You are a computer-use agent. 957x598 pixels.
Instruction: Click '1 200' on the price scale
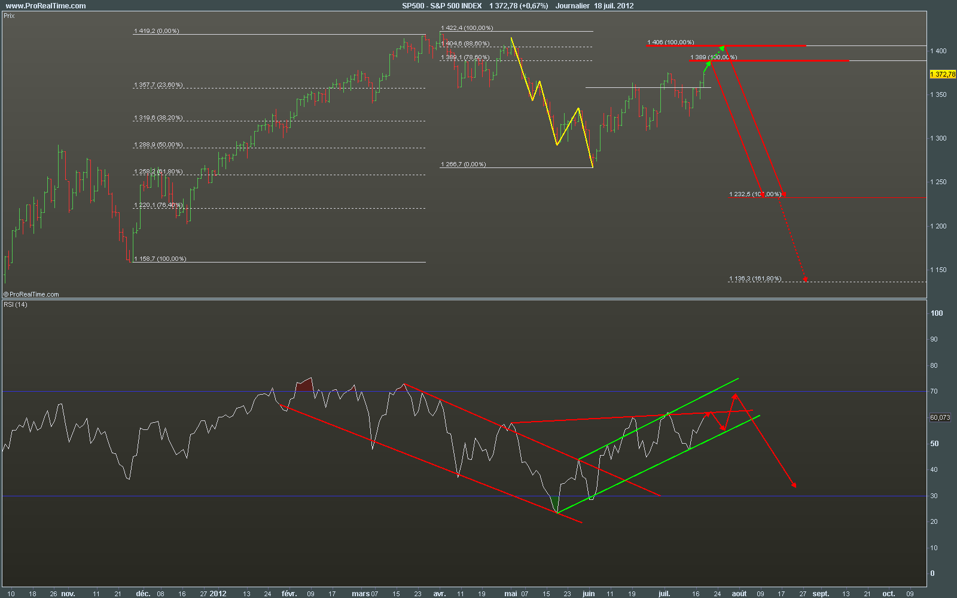point(938,227)
